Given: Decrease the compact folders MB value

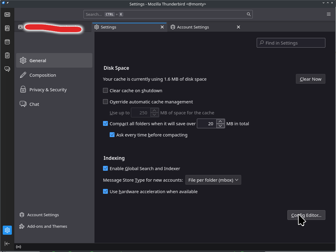Looking at the screenshot, I should 220,126.
